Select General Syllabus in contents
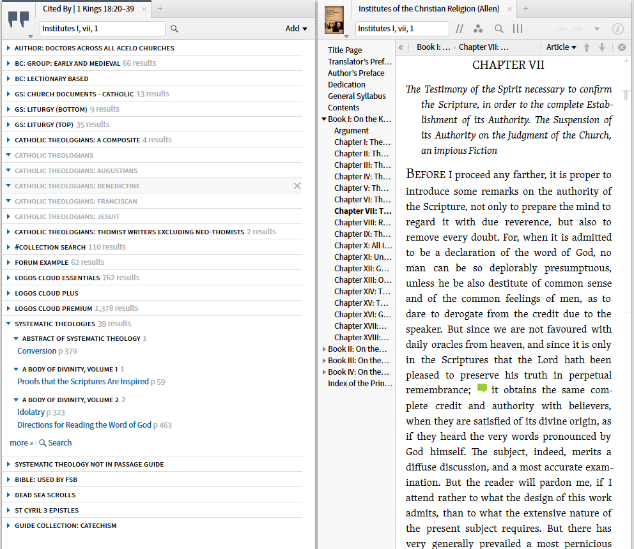The width and height of the screenshot is (634, 549). [x=357, y=96]
